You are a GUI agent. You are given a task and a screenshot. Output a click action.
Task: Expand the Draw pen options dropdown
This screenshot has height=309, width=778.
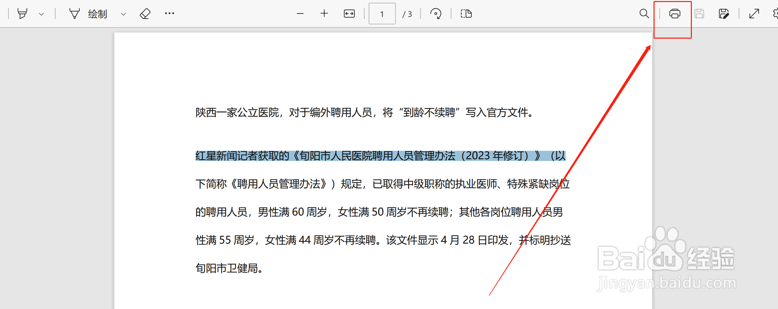(x=123, y=14)
